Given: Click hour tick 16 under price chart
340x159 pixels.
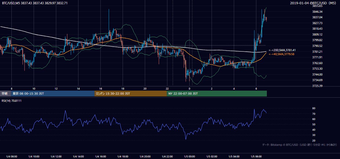Looking at the screenshot, I should [101, 89].
